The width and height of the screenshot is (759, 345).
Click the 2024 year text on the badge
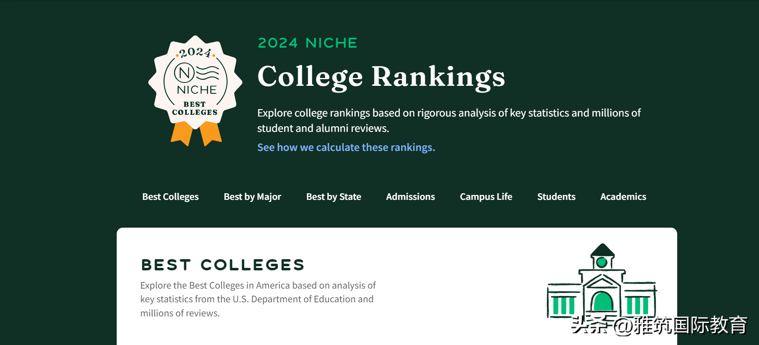click(195, 53)
